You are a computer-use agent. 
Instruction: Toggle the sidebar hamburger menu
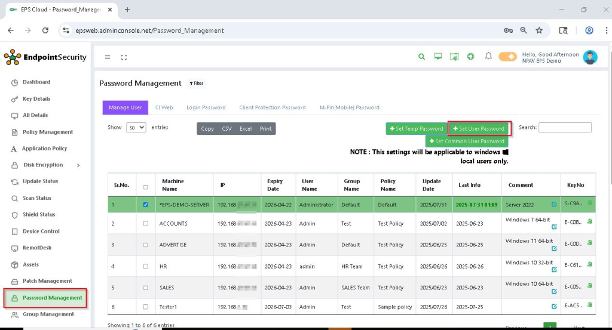pos(108,57)
